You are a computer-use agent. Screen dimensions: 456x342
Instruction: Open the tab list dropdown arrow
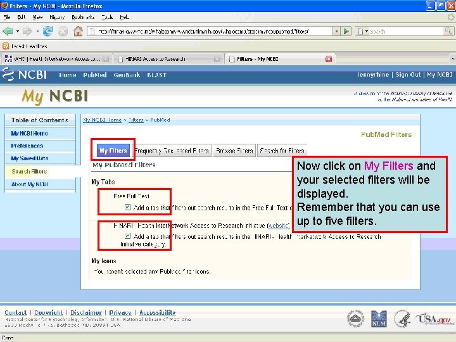[x=452, y=59]
